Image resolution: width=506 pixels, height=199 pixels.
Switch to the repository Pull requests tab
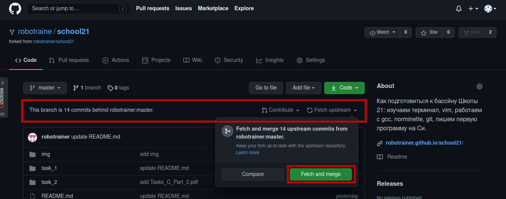[69, 60]
